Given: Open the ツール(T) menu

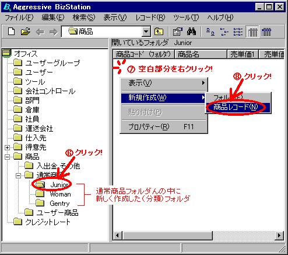Looking at the screenshot, I should click(x=186, y=18).
